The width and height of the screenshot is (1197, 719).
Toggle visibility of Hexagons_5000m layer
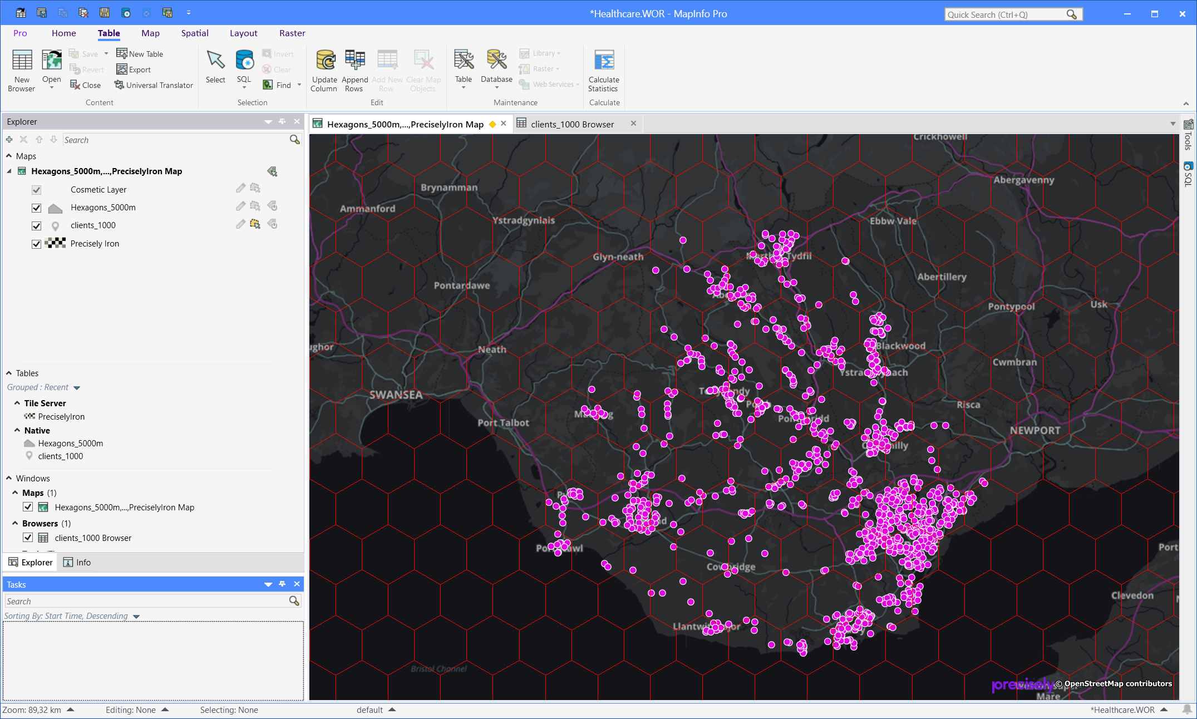tap(37, 208)
